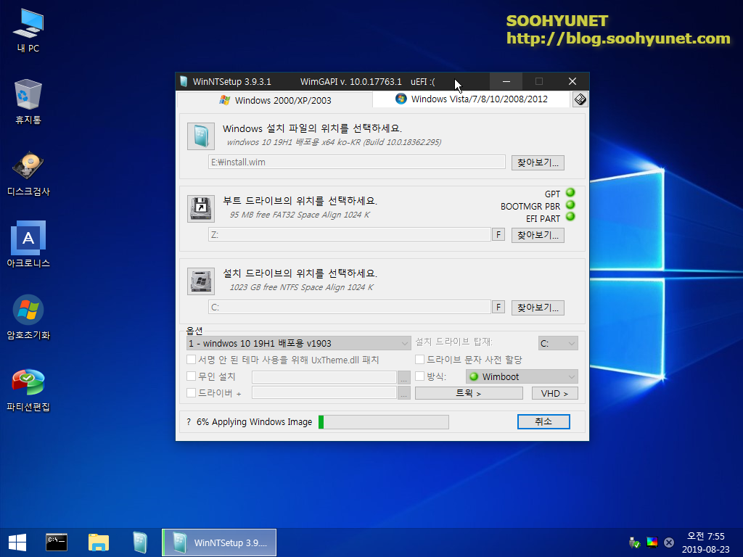This screenshot has height=557, width=743.
Task: Click the 무인 설치 file path field
Action: coord(324,377)
